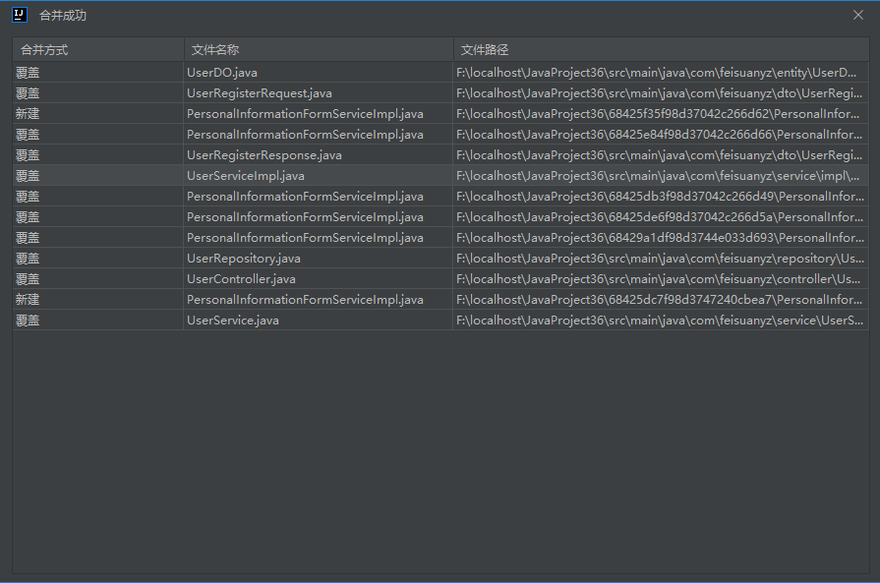This screenshot has height=583, width=880.
Task: Sort by the 文件名称 column header
Action: (x=319, y=50)
